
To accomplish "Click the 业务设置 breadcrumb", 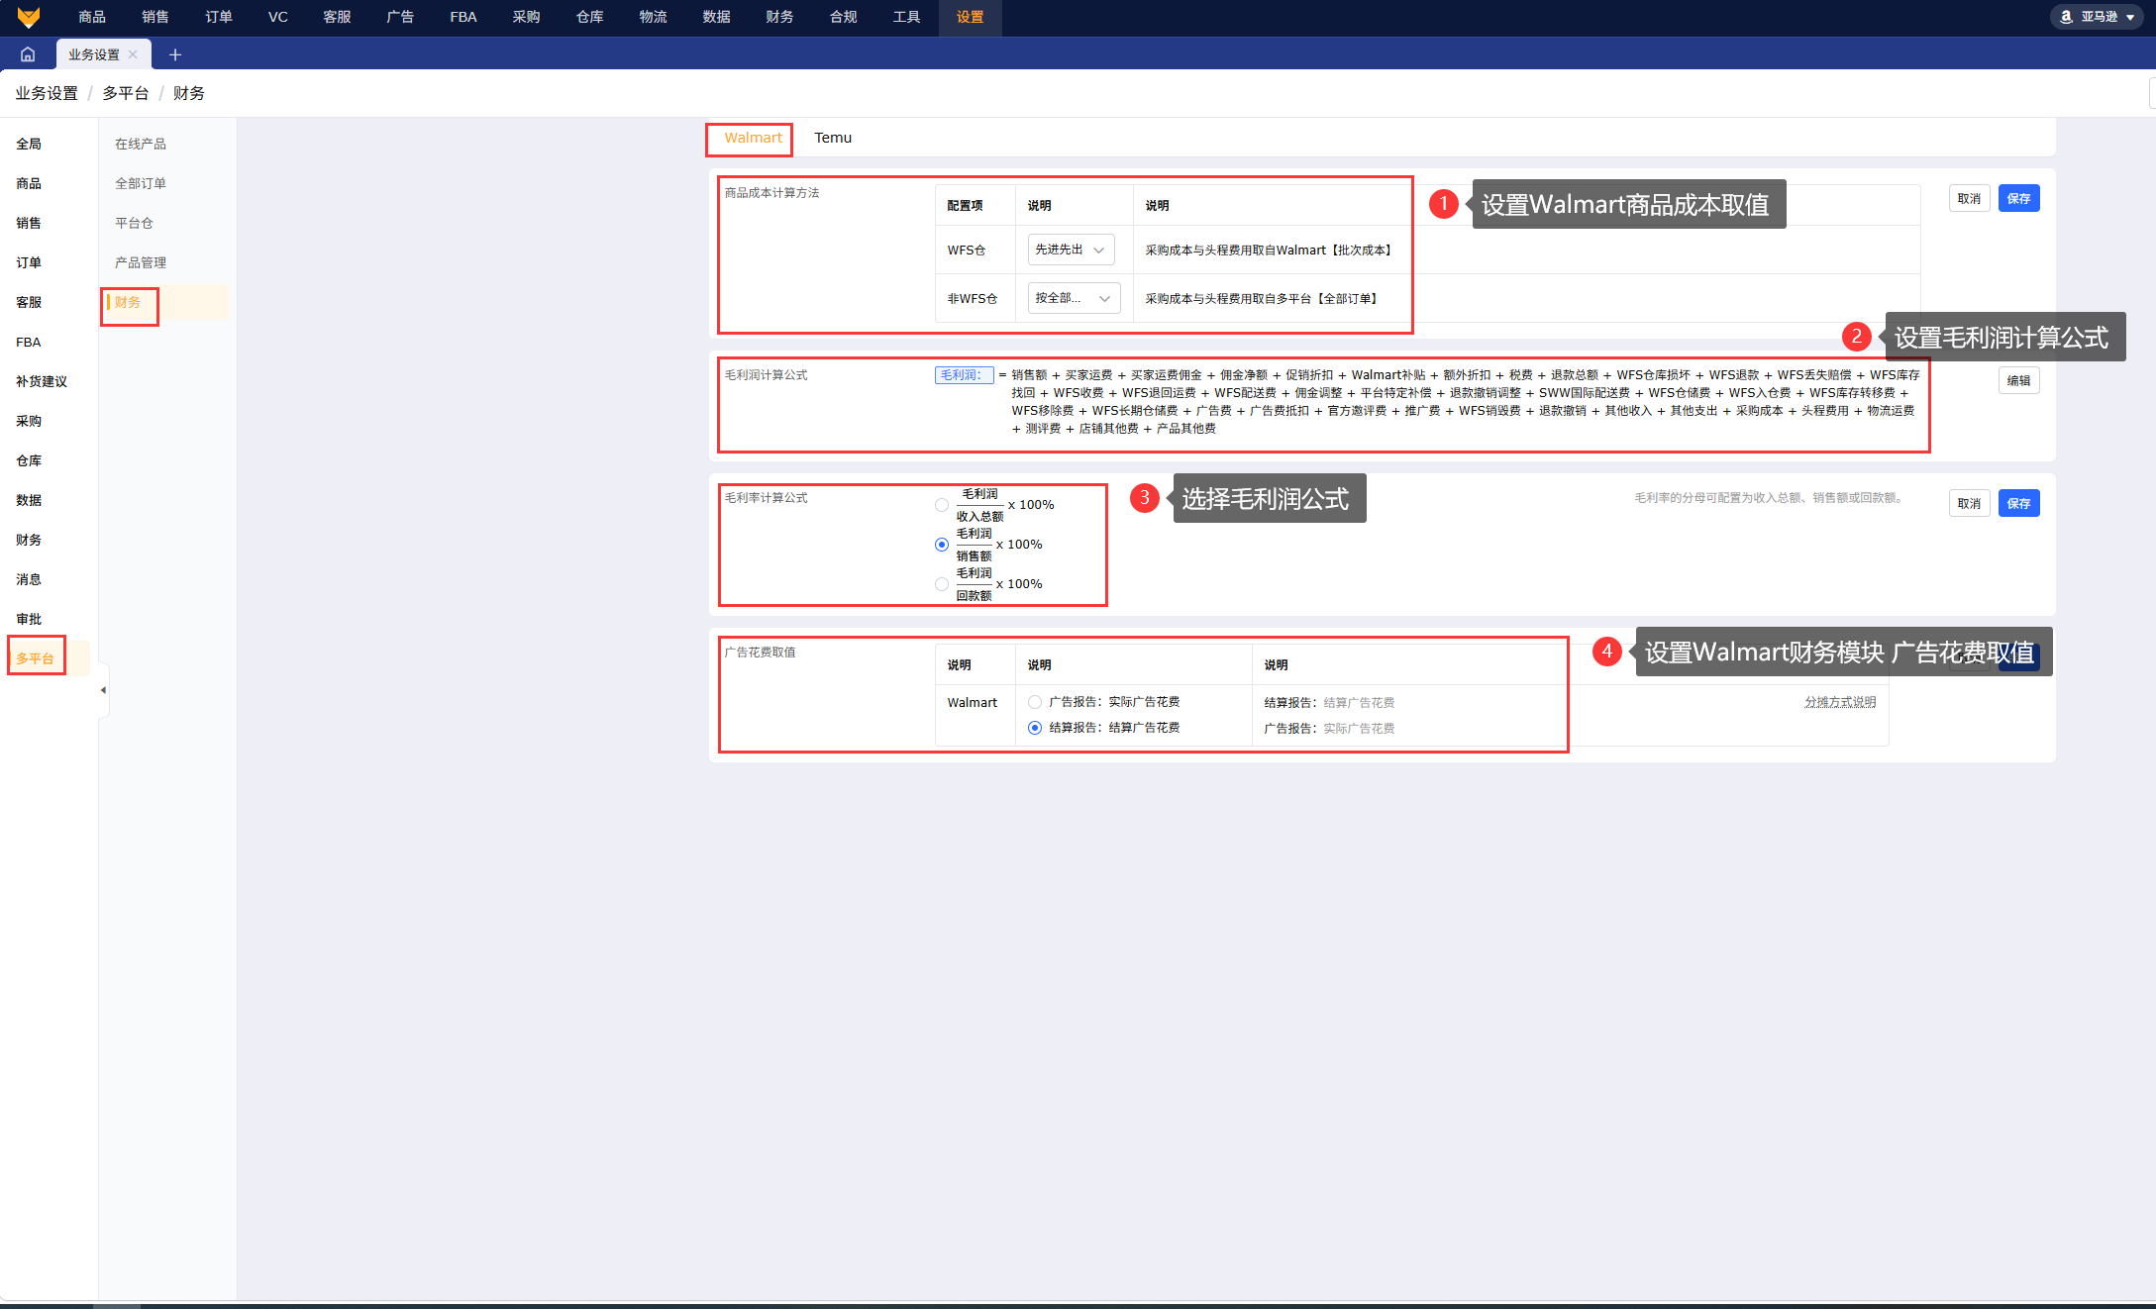I will (x=47, y=93).
